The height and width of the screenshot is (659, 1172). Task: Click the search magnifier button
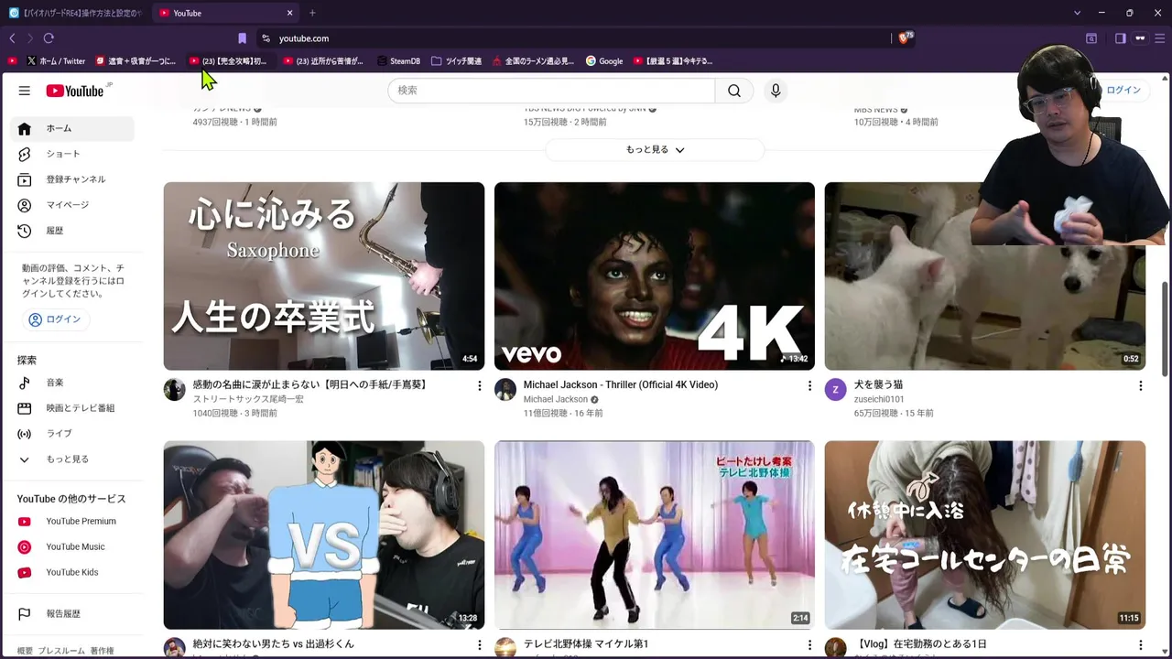(x=734, y=91)
